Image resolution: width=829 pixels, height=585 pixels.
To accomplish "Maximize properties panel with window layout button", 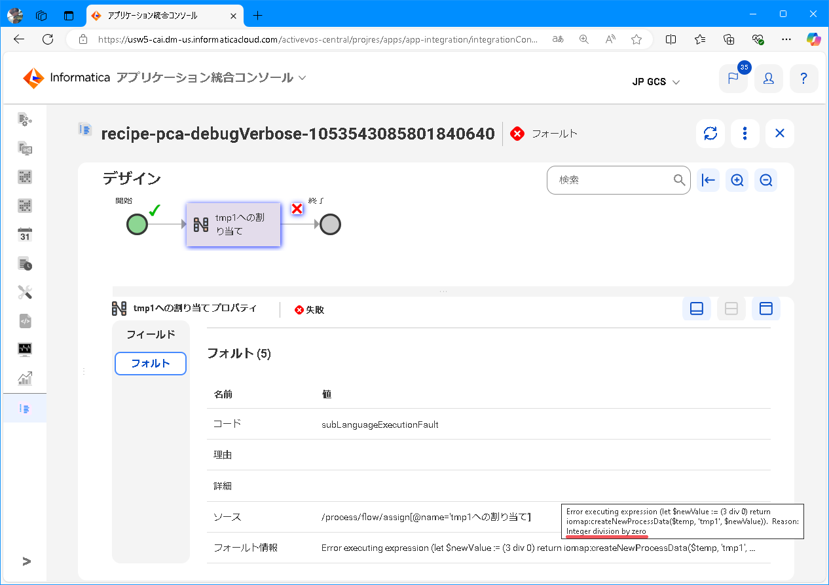I will [766, 309].
